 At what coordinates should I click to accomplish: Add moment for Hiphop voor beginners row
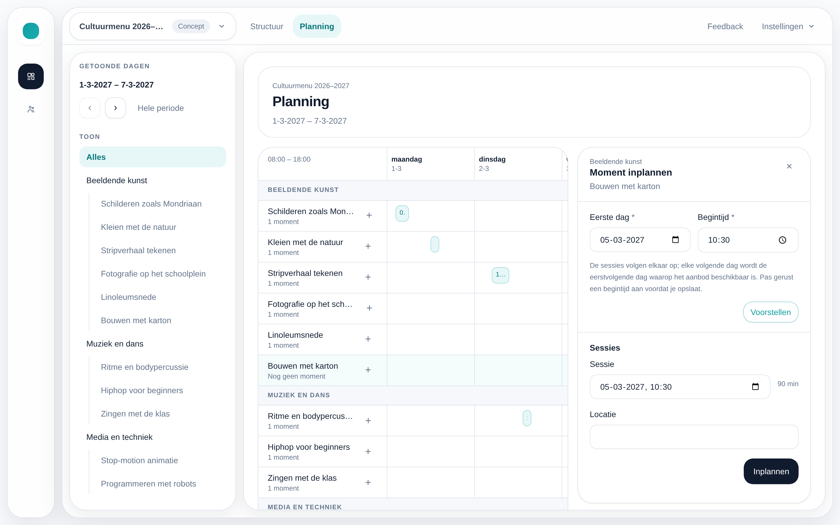point(368,452)
